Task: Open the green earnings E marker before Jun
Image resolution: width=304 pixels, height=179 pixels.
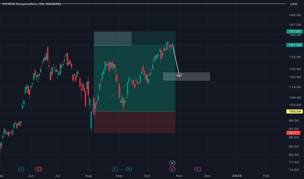Action: [21, 169]
